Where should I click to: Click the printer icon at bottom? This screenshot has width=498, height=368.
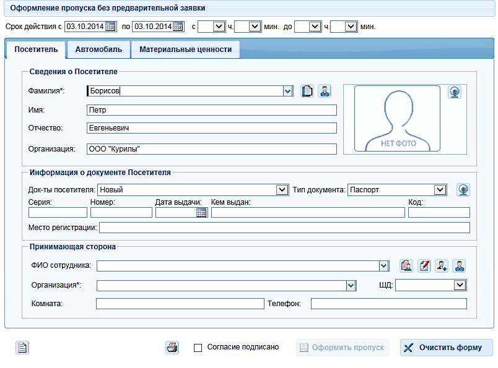172,348
